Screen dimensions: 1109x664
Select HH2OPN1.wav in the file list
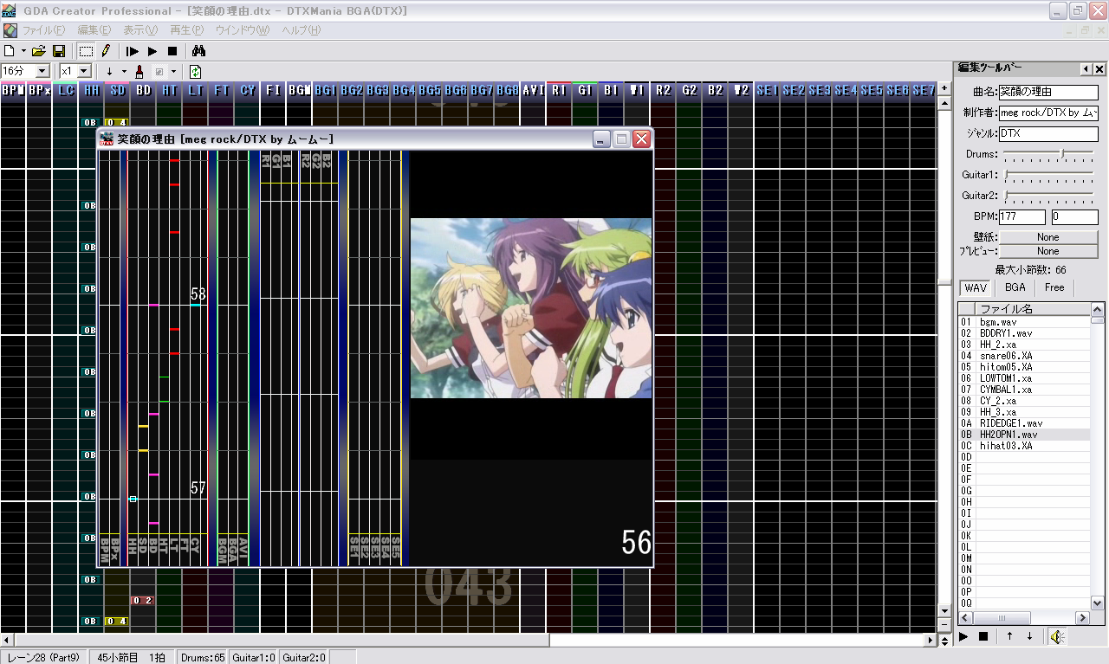[1024, 435]
